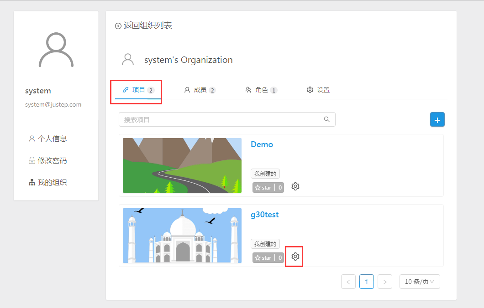This screenshot has width=484, height=308.
Task: Click star count on Demo project
Action: [x=279, y=188]
